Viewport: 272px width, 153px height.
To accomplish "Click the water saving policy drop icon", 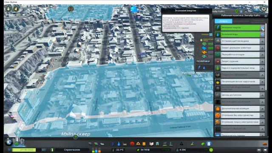I will [218, 34].
